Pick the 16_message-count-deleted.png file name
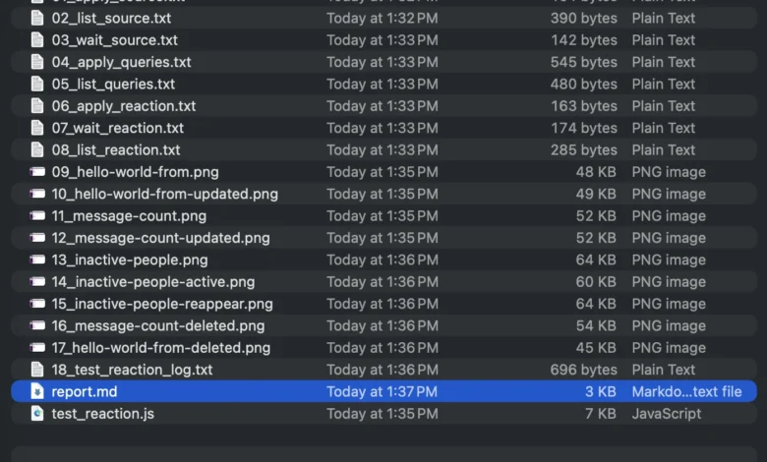 (x=157, y=326)
